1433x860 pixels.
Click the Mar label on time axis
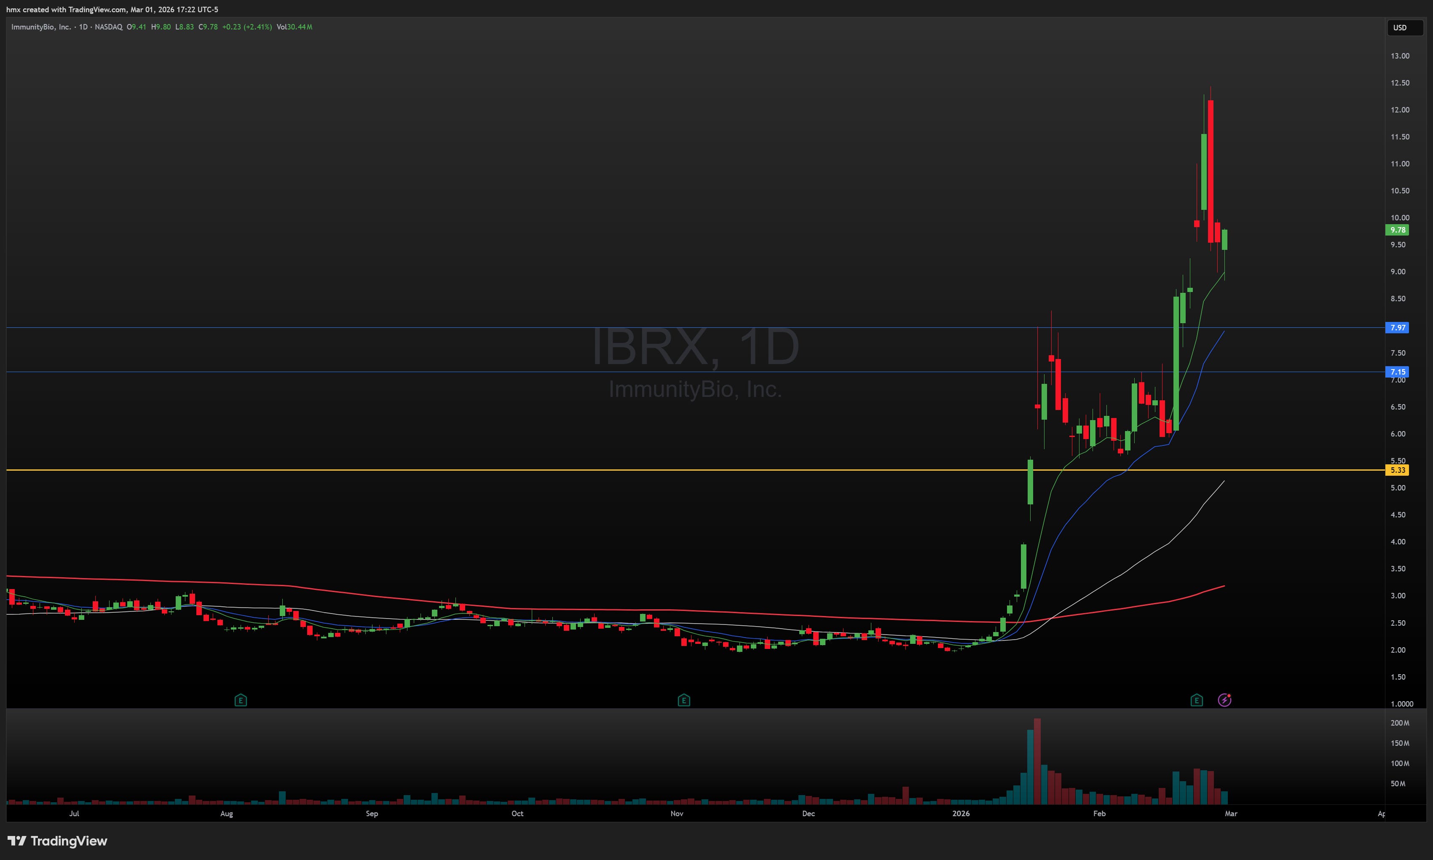coord(1231,813)
